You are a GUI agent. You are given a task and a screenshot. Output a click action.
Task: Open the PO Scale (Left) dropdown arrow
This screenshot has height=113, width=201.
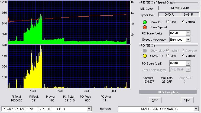tap(188, 63)
